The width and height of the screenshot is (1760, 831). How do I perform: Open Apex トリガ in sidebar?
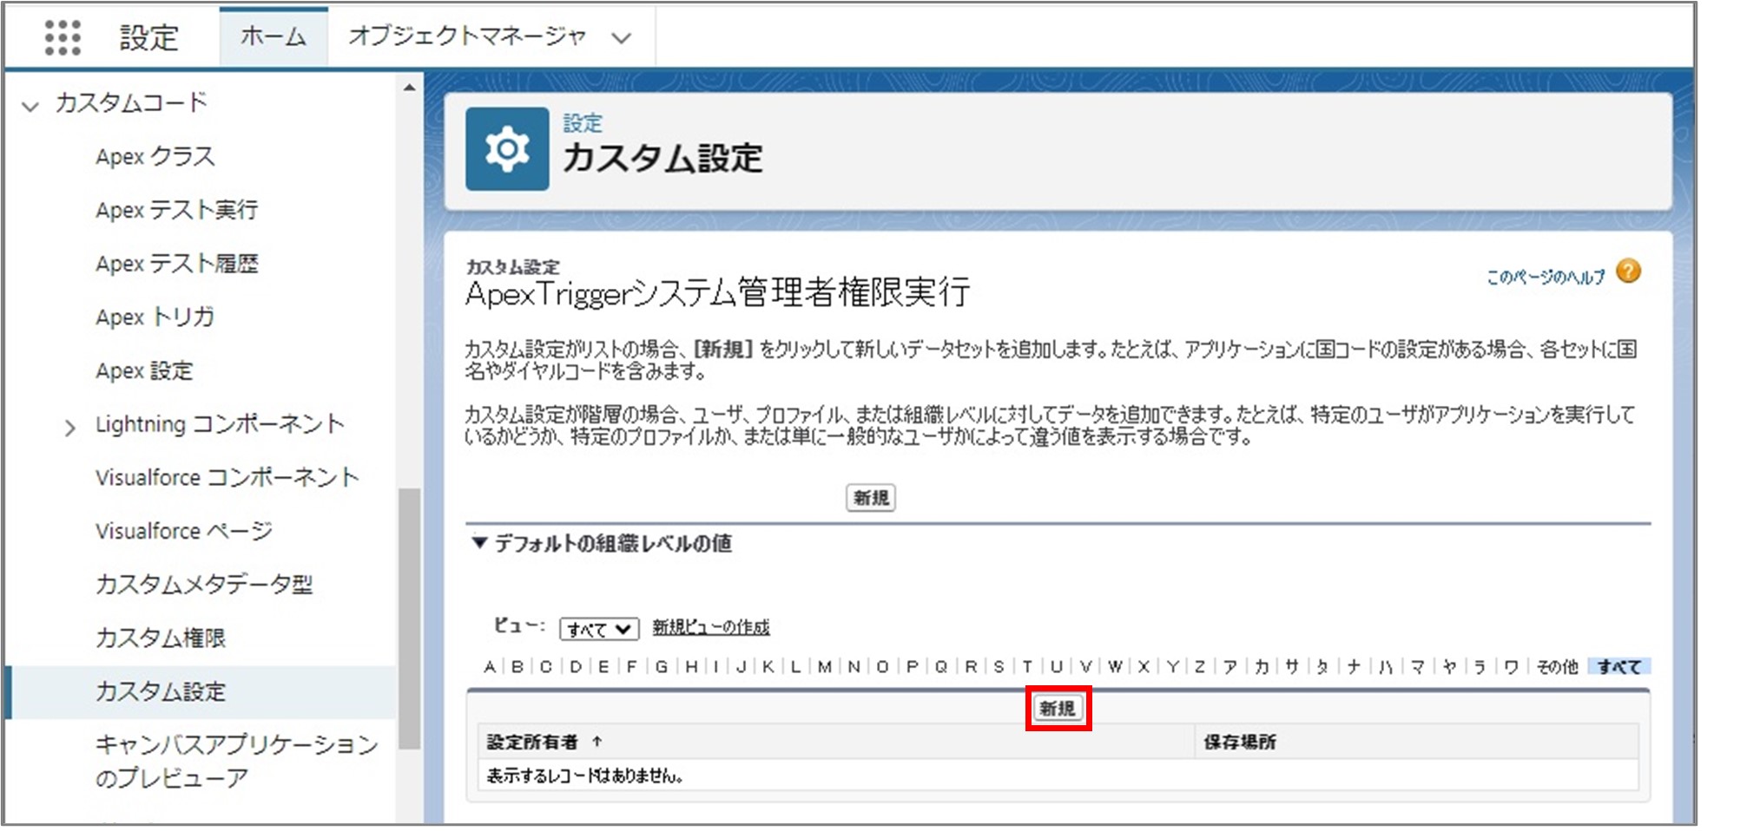155,317
